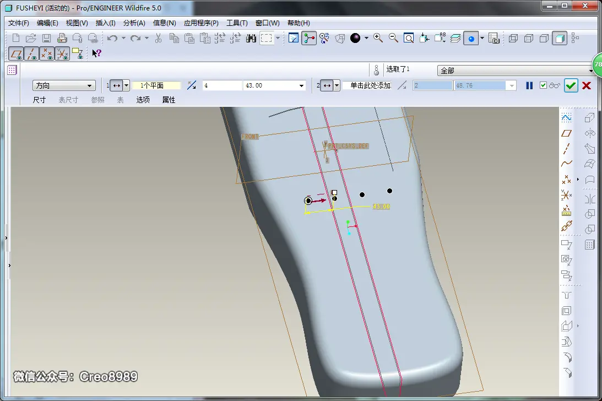Click the undo arrow icon
This screenshot has width=602, height=401.
pos(112,38)
